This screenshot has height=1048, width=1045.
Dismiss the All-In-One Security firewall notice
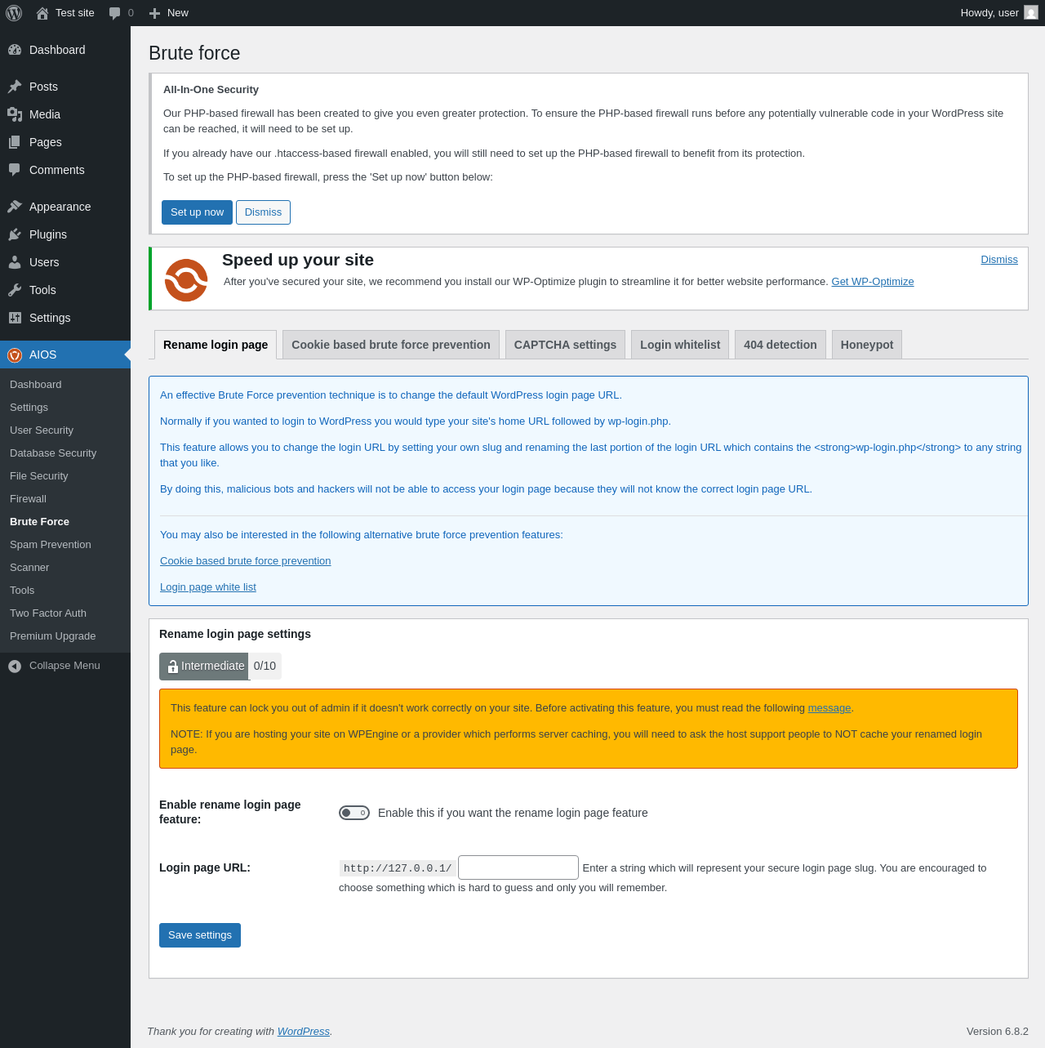(x=263, y=212)
